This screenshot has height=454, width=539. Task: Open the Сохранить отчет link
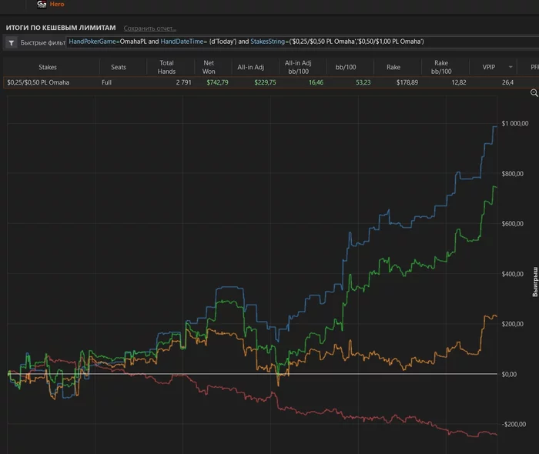pyautogui.click(x=150, y=28)
